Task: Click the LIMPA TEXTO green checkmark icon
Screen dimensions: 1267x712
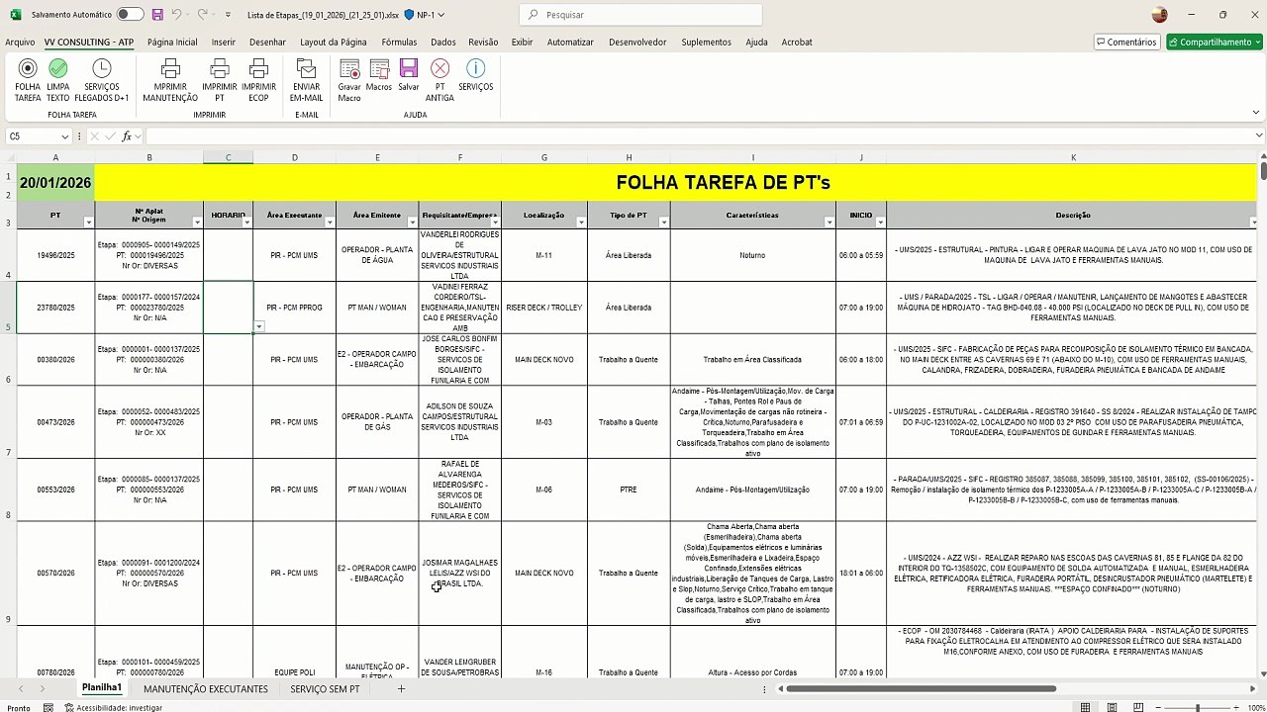Action: click(58, 68)
